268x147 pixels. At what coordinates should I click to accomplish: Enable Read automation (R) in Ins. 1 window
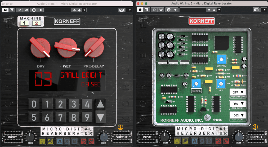coord(20,10)
